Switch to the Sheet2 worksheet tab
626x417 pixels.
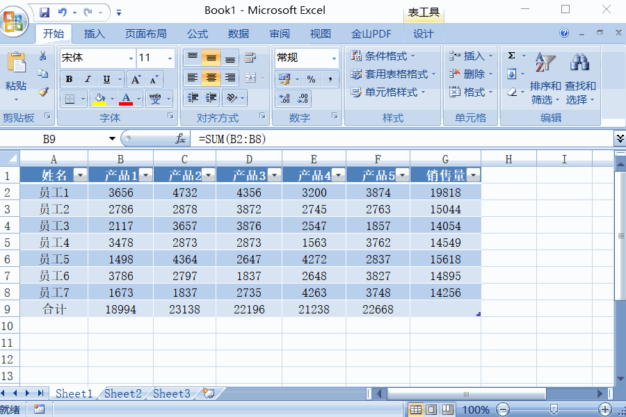[x=123, y=393]
